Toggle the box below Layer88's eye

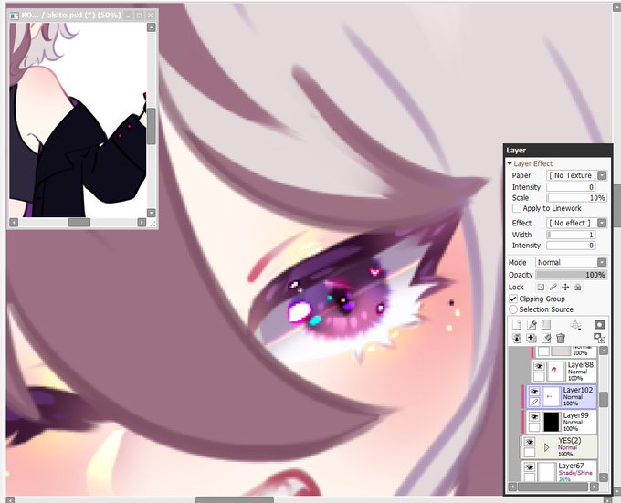pyautogui.click(x=539, y=376)
